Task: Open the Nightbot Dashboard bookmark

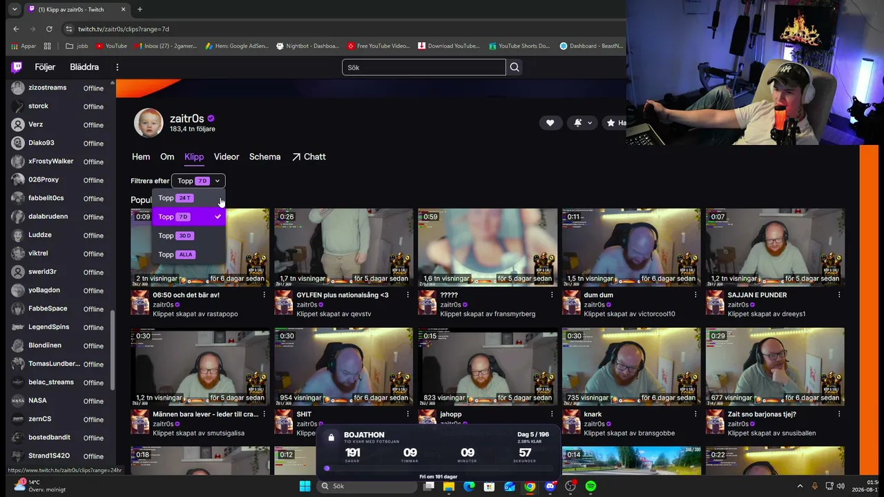Action: click(x=308, y=46)
